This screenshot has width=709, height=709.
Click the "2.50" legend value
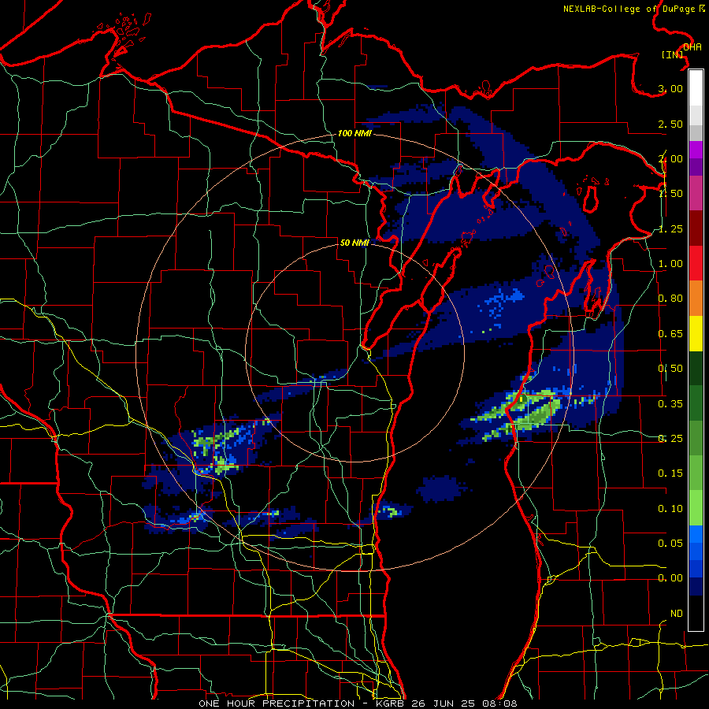670,124
